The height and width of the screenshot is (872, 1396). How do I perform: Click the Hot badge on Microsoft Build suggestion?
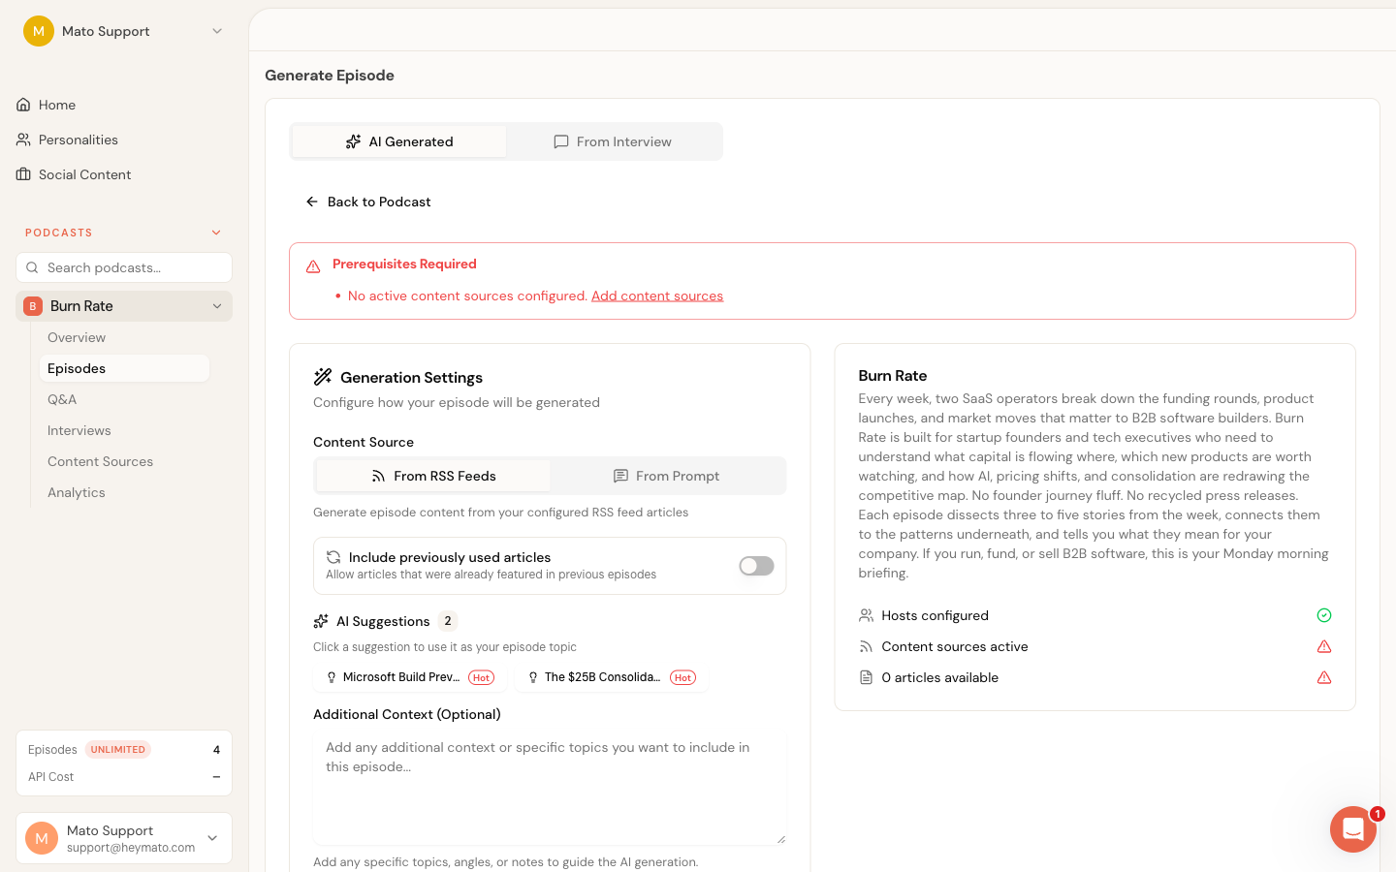tap(482, 677)
